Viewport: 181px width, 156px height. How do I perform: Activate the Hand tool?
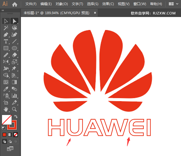(x=6, y=109)
